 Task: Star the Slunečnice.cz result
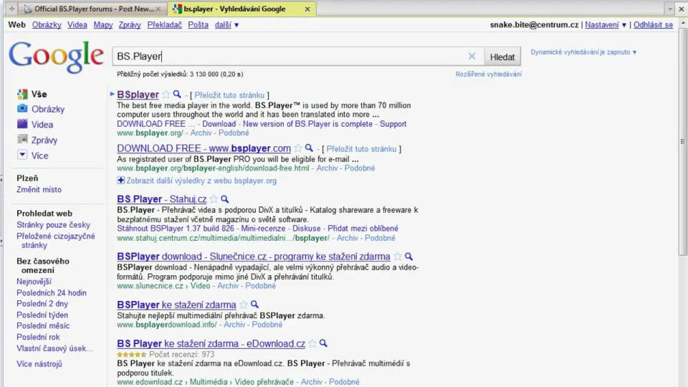click(x=398, y=256)
